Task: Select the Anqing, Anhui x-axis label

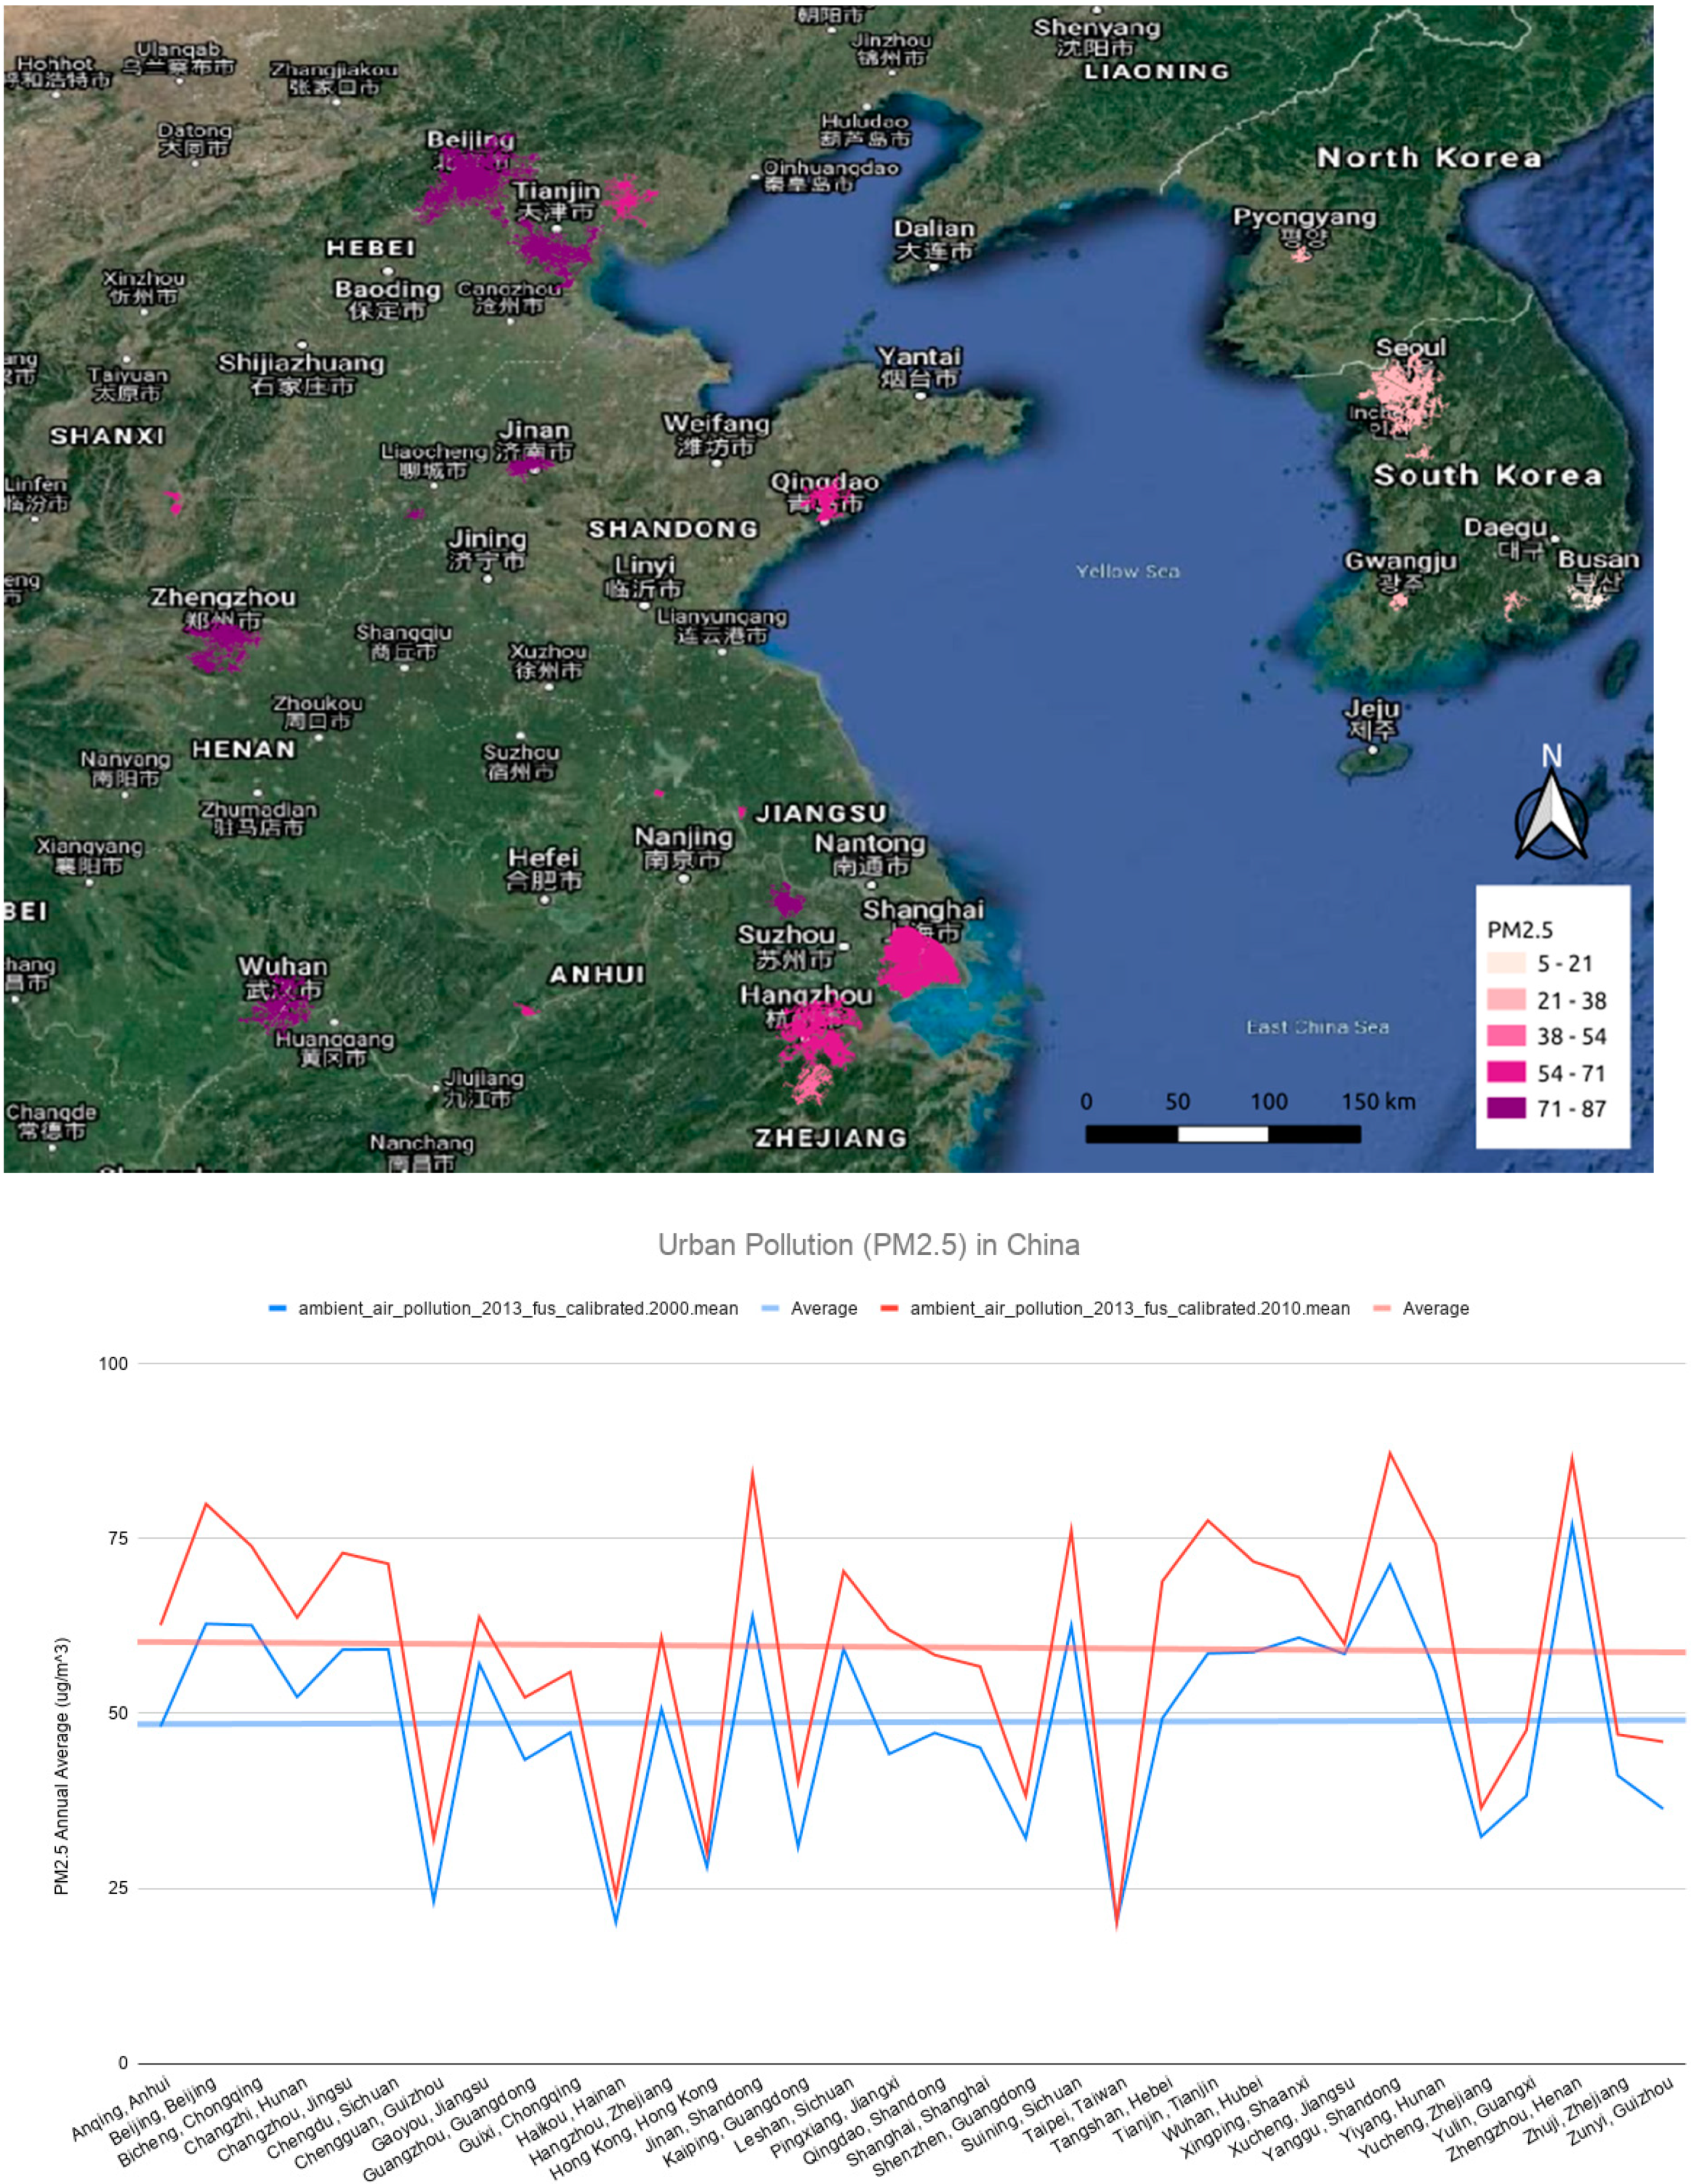Action: tap(121, 2110)
